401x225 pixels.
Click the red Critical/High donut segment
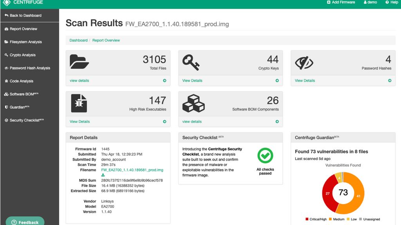(x=329, y=193)
